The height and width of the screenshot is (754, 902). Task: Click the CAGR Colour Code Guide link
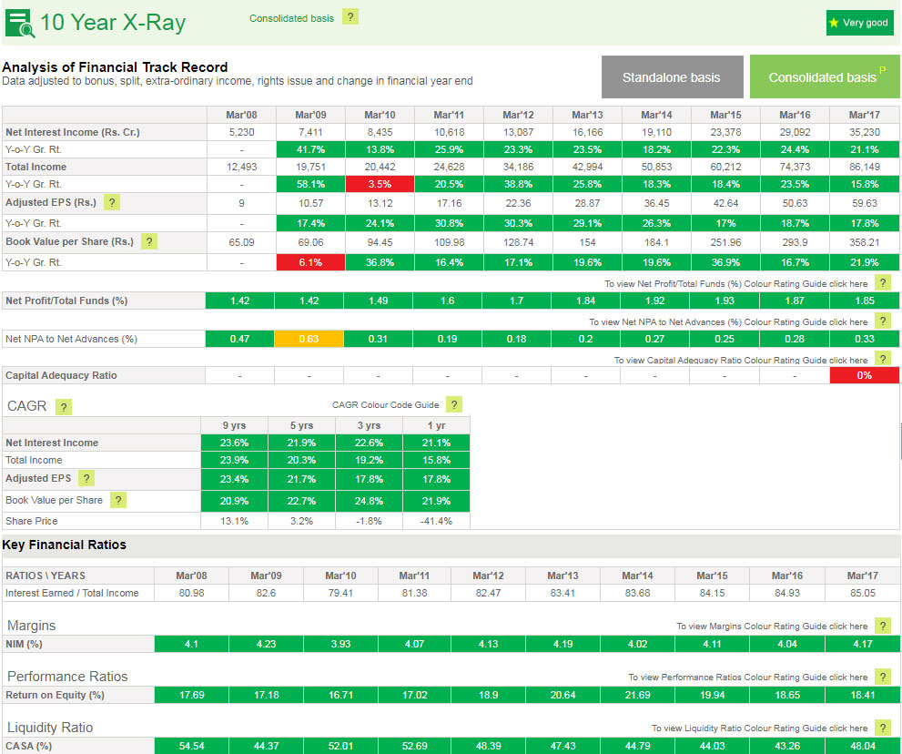point(385,405)
